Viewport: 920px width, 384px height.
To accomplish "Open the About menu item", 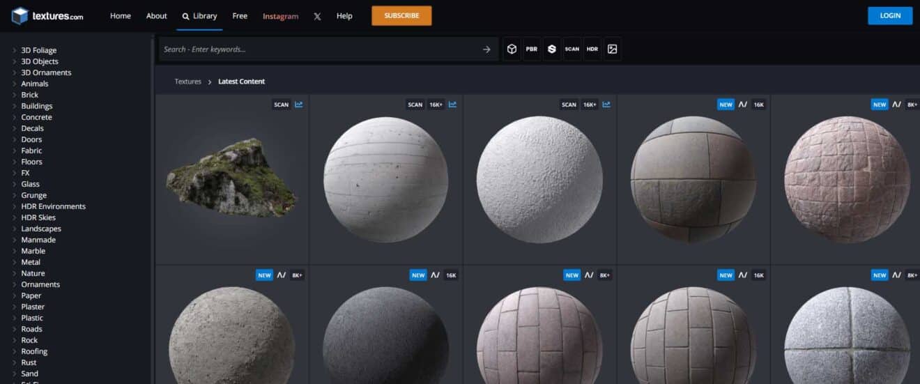I will (157, 16).
